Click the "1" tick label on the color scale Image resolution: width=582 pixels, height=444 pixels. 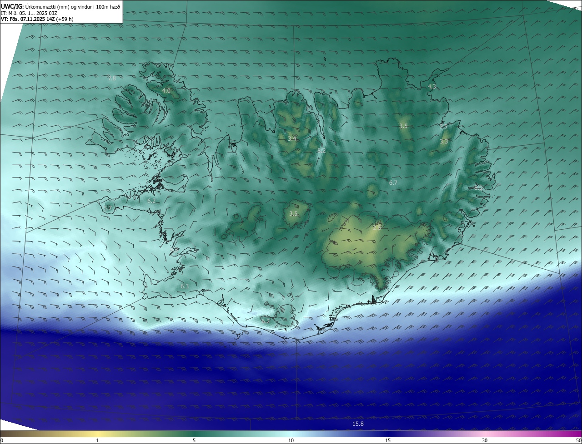(x=97, y=440)
